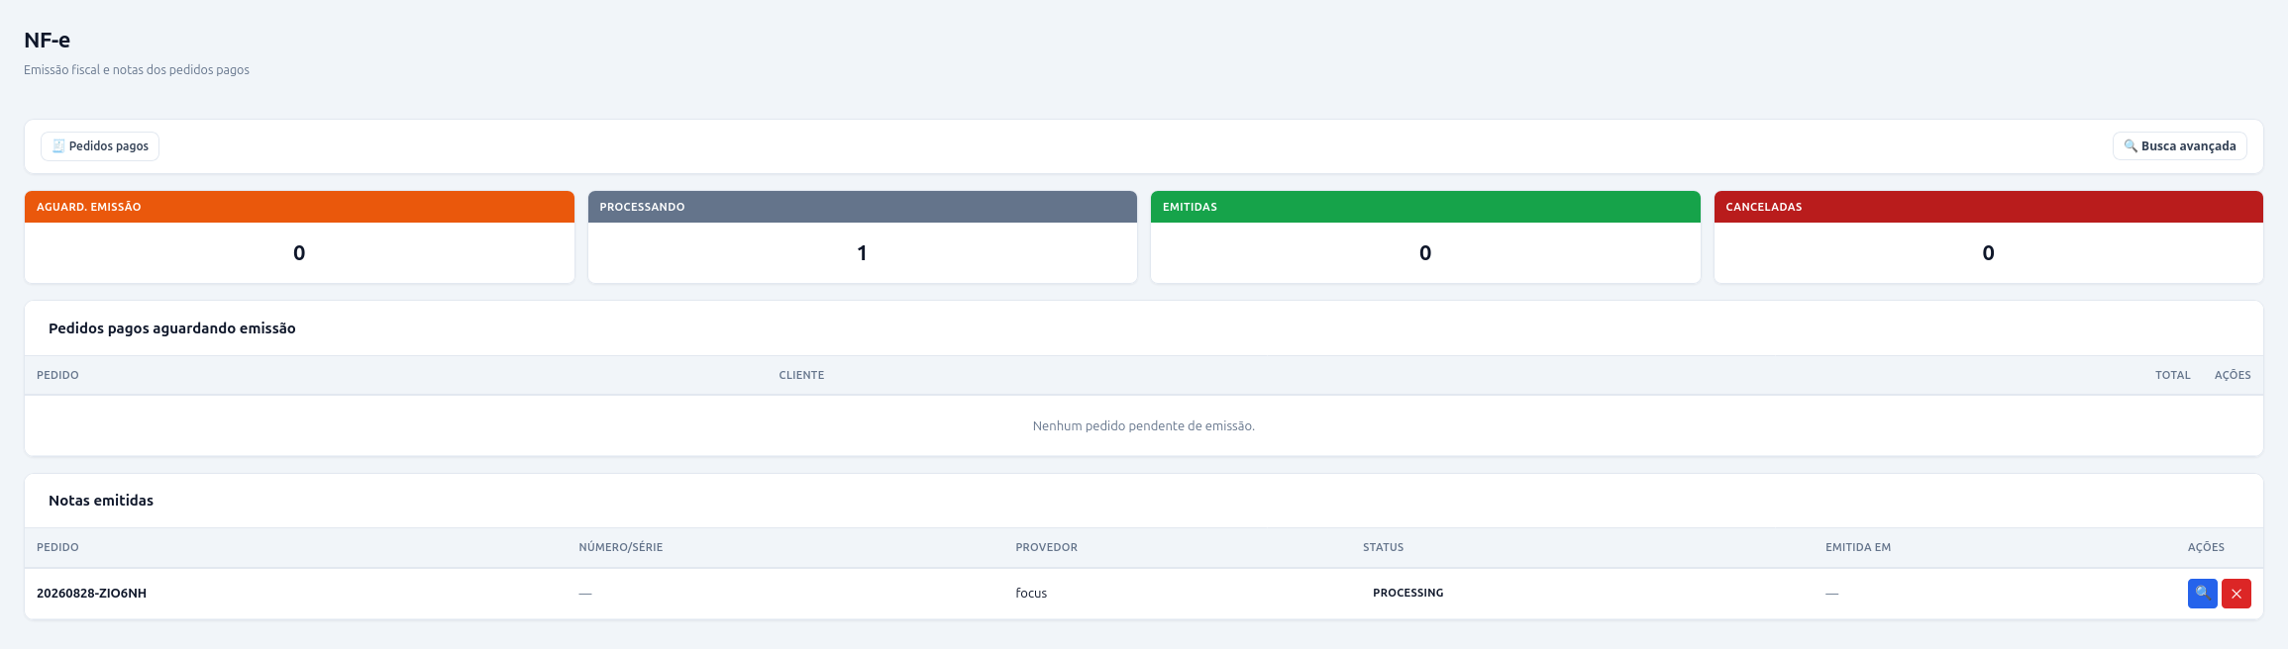Select the Processando status card
This screenshot has width=2288, height=649.
(x=862, y=237)
